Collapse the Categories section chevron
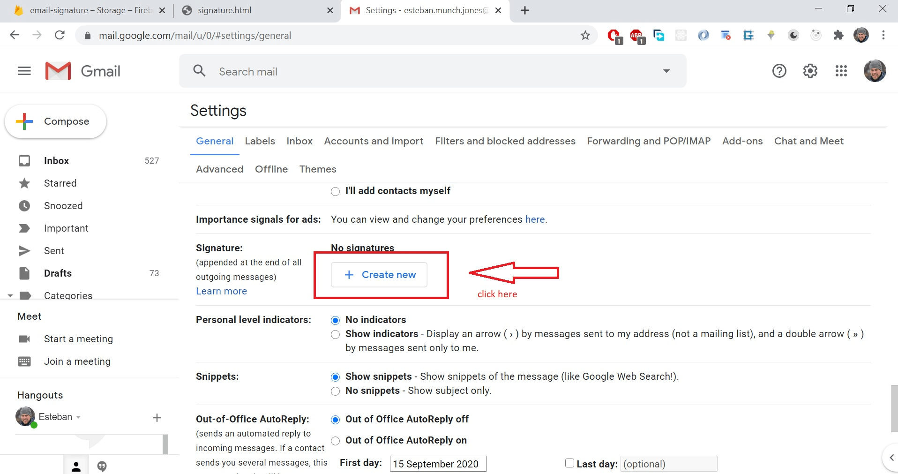The image size is (898, 474). click(10, 295)
